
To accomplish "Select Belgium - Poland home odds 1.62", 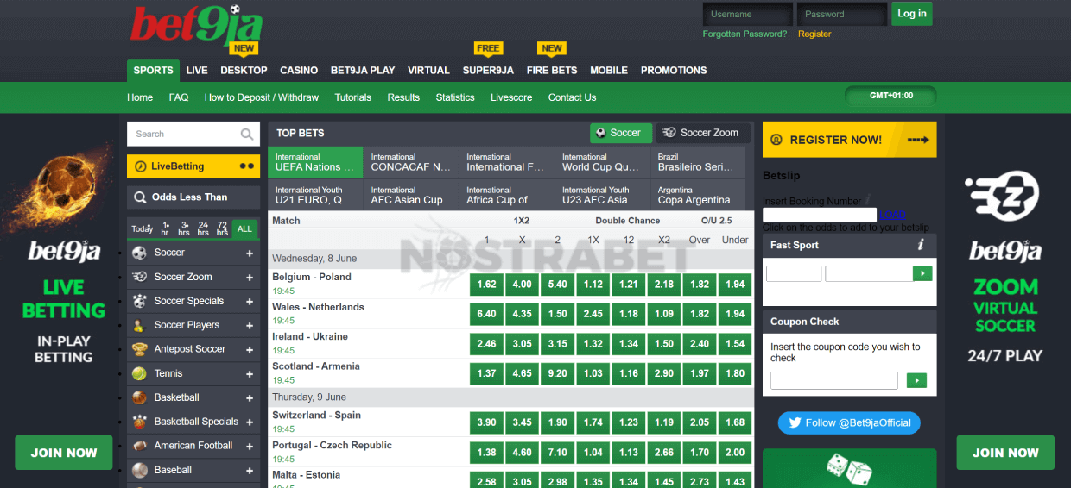I will coord(486,285).
